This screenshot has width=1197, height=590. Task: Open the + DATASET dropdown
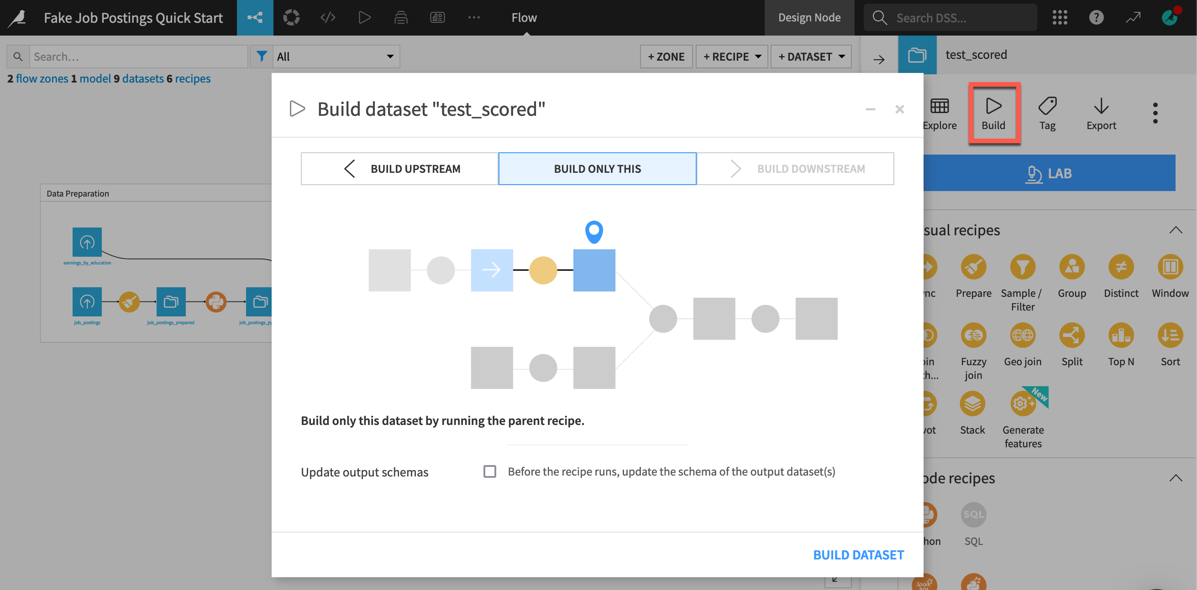tap(811, 57)
